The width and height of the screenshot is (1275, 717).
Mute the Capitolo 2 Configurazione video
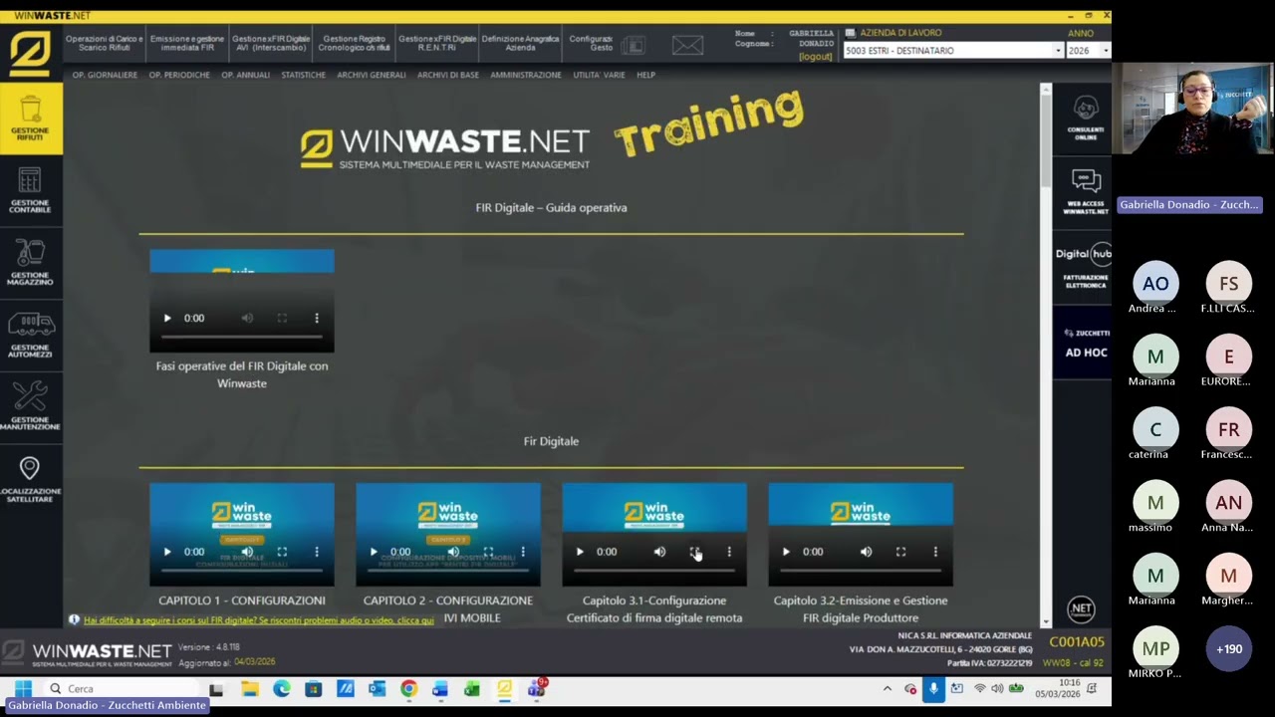[x=453, y=552]
